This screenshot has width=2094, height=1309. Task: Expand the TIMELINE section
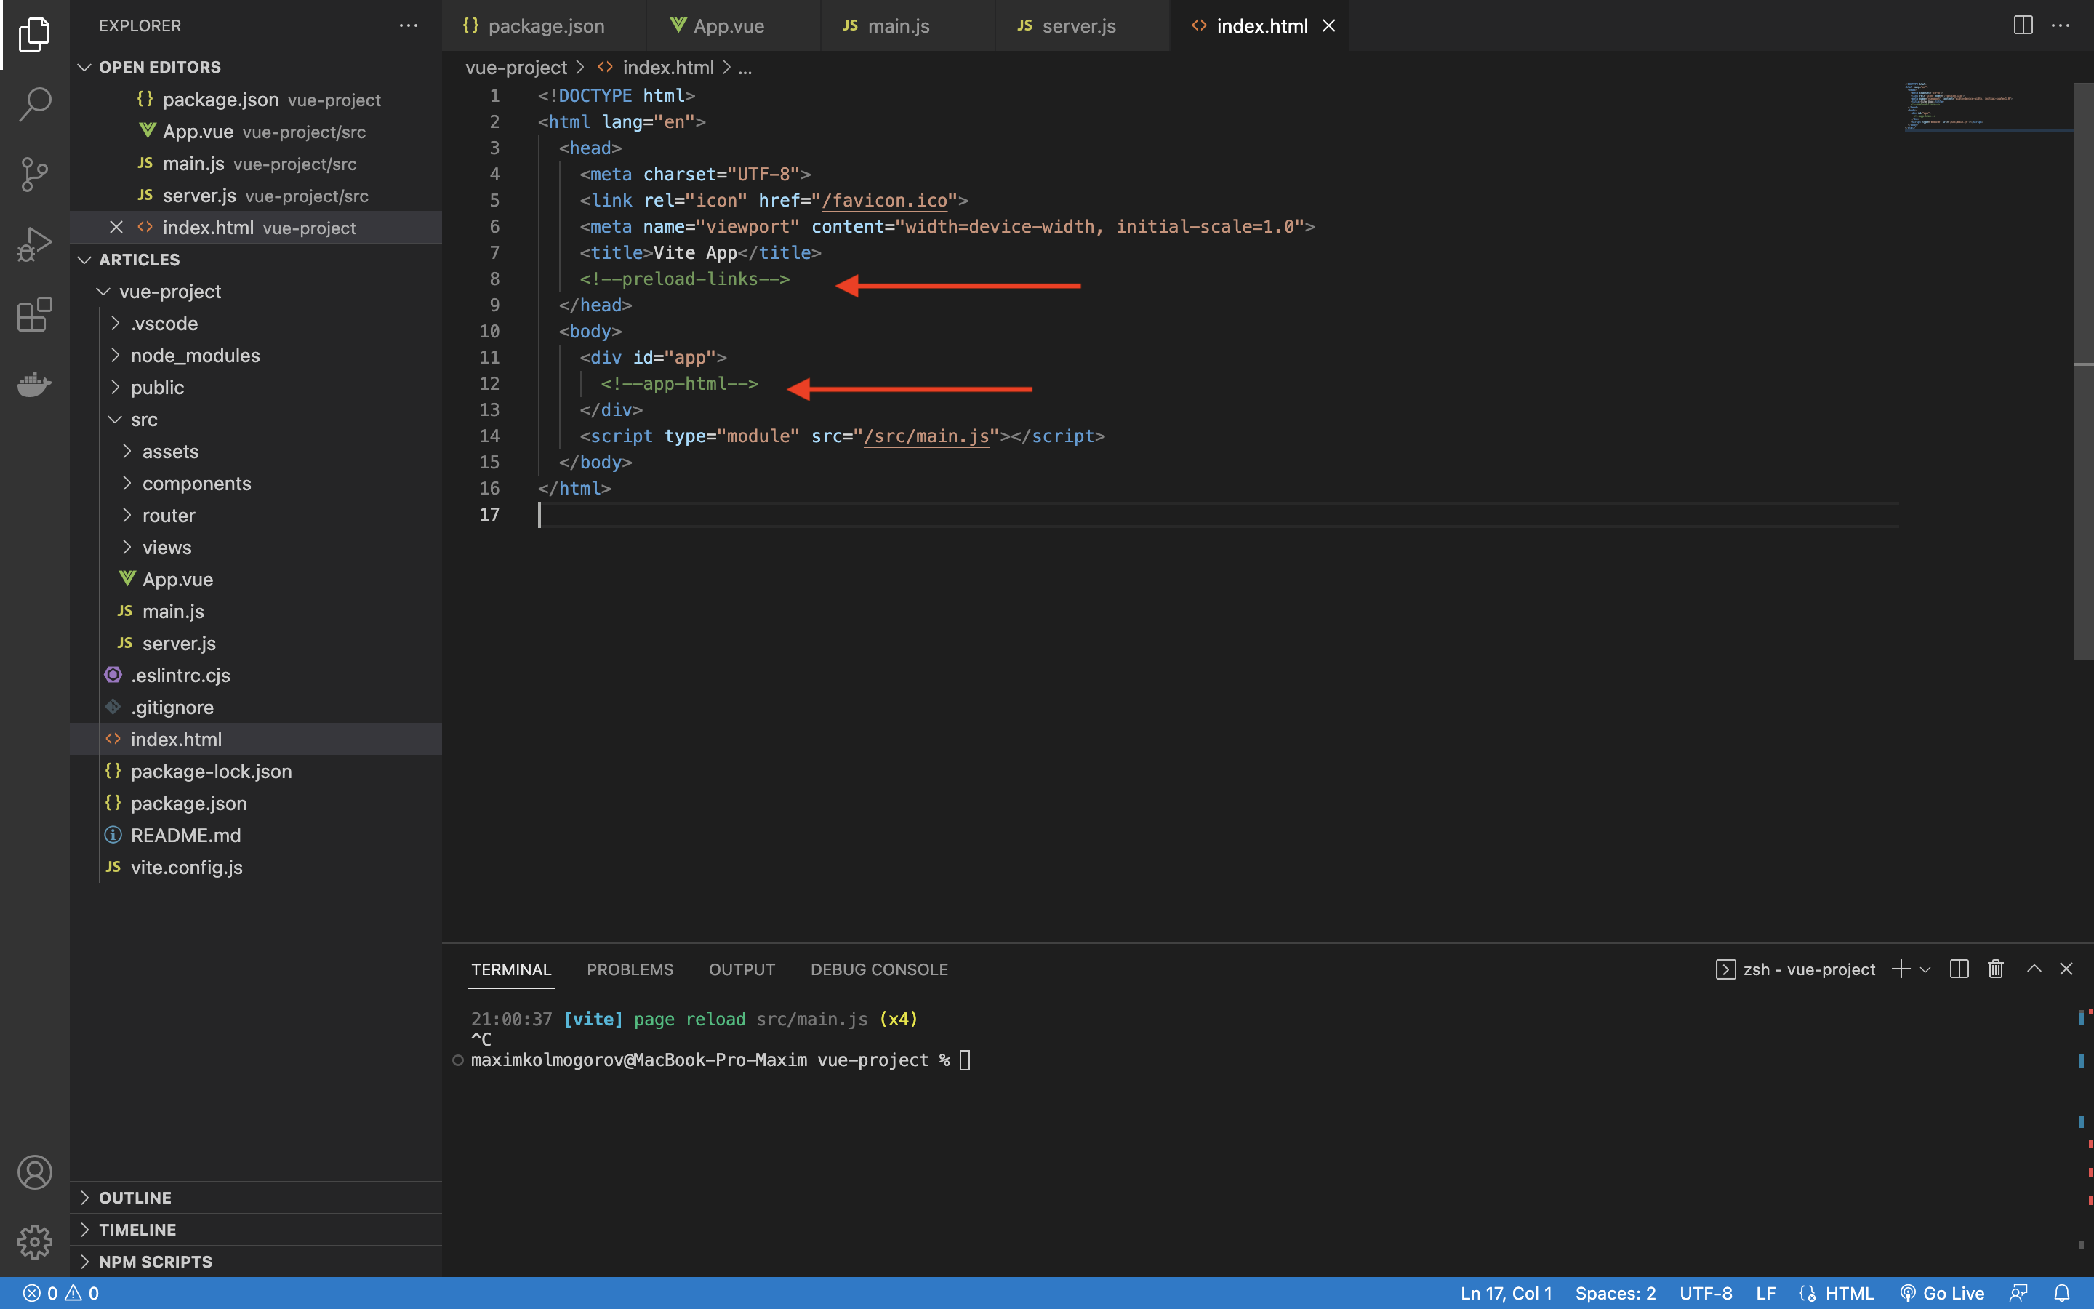tap(255, 1230)
